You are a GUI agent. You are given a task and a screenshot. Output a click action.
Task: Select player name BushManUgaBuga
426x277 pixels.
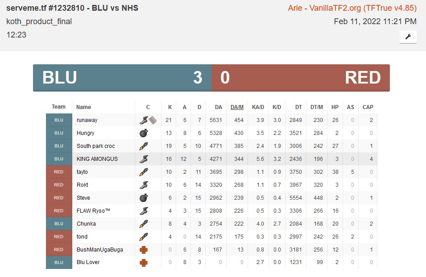[100, 250]
